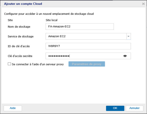
Task: Click the Clé d'accès secrète label
Action: (x=20, y=56)
